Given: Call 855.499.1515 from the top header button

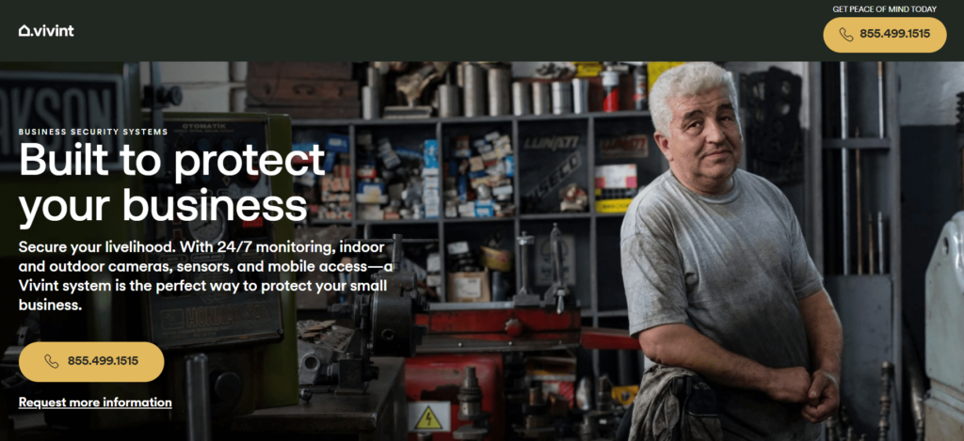Looking at the screenshot, I should 885,35.
